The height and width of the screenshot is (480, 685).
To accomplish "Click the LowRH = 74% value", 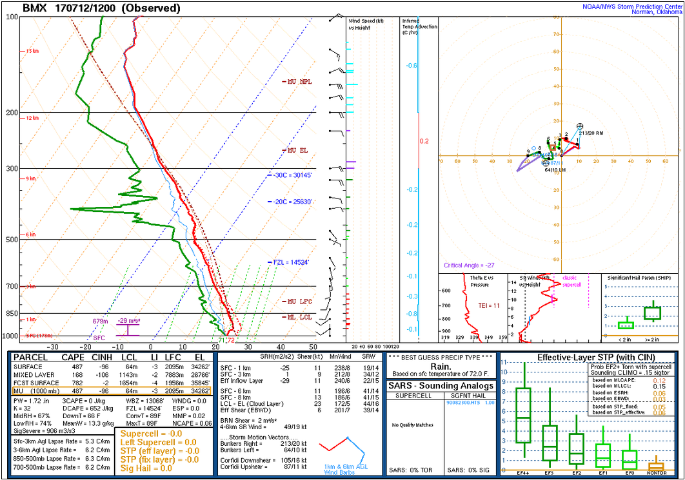I will (x=33, y=423).
